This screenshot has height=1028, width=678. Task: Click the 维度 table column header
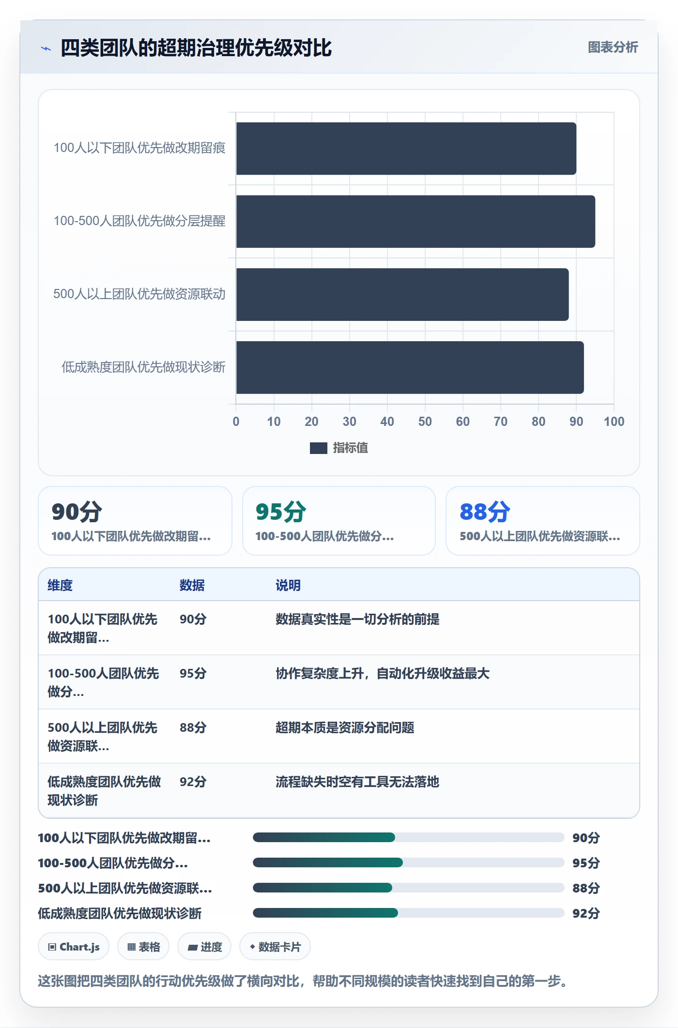click(60, 585)
